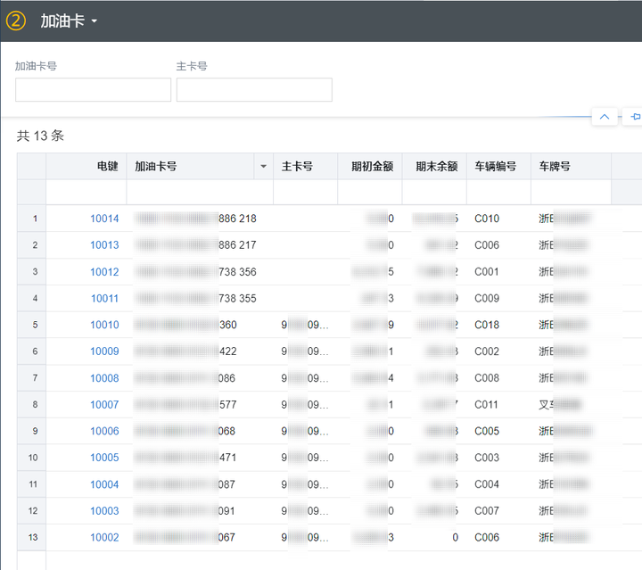Click the filter cell under 期初金额 column

coord(370,192)
